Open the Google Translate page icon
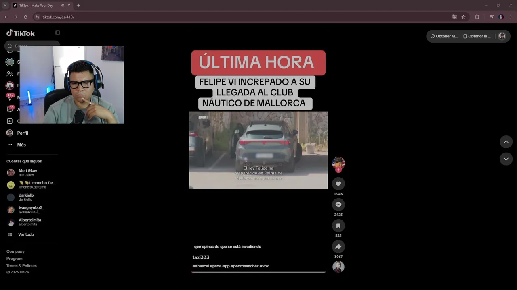 (x=455, y=17)
